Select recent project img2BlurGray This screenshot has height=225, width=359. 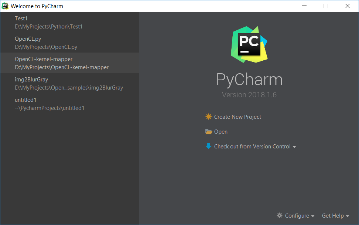click(x=69, y=83)
